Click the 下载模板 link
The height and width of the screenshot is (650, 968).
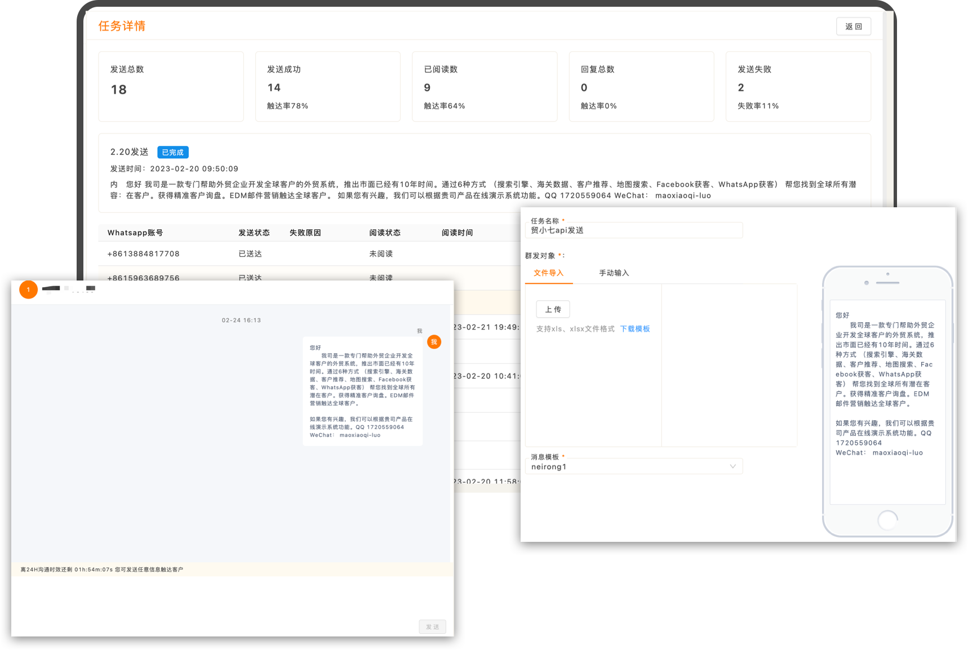[x=635, y=329]
